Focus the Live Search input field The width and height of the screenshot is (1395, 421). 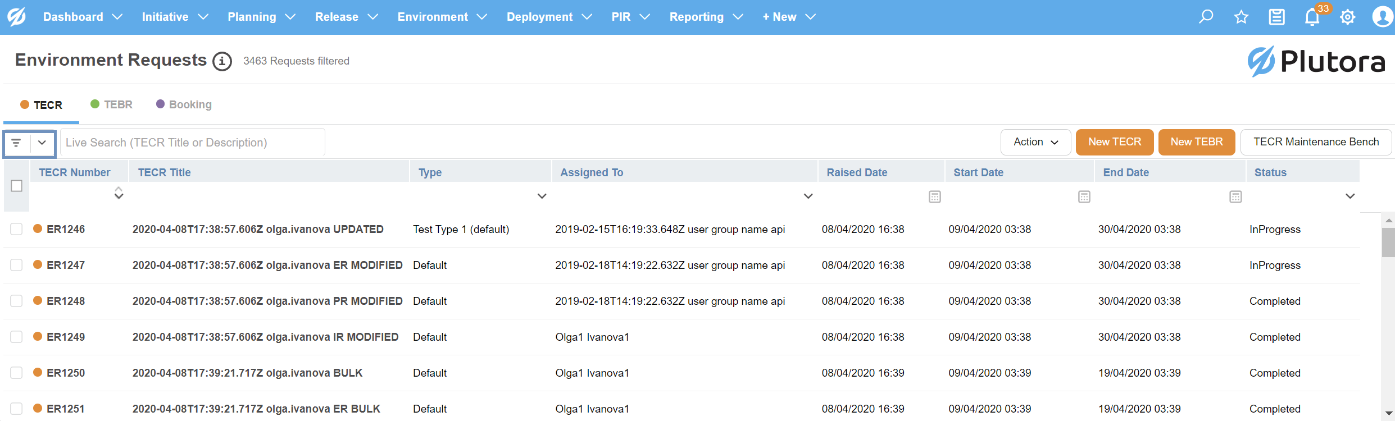[x=192, y=143]
